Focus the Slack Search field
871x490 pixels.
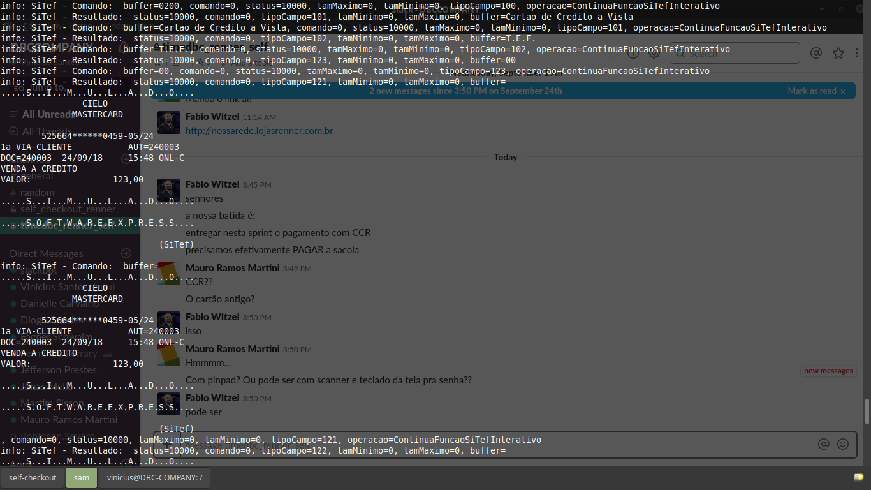(735, 53)
